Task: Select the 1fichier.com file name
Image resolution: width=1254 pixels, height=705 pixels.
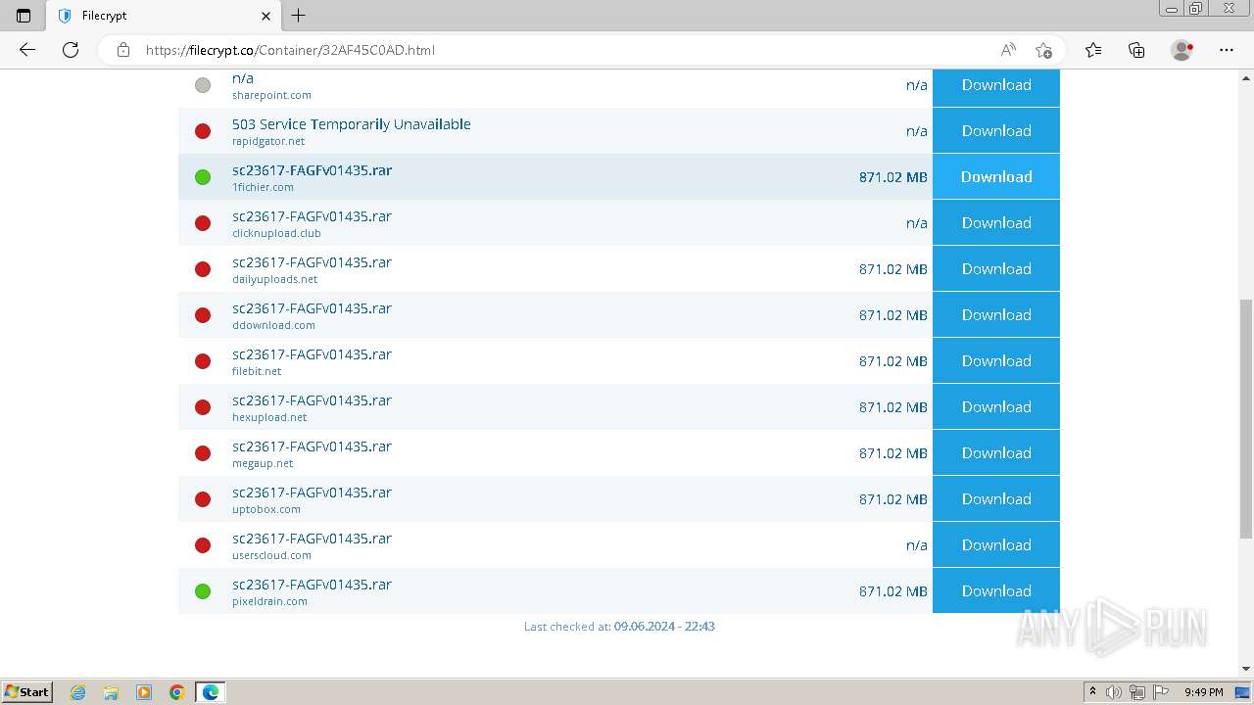Action: (x=312, y=170)
